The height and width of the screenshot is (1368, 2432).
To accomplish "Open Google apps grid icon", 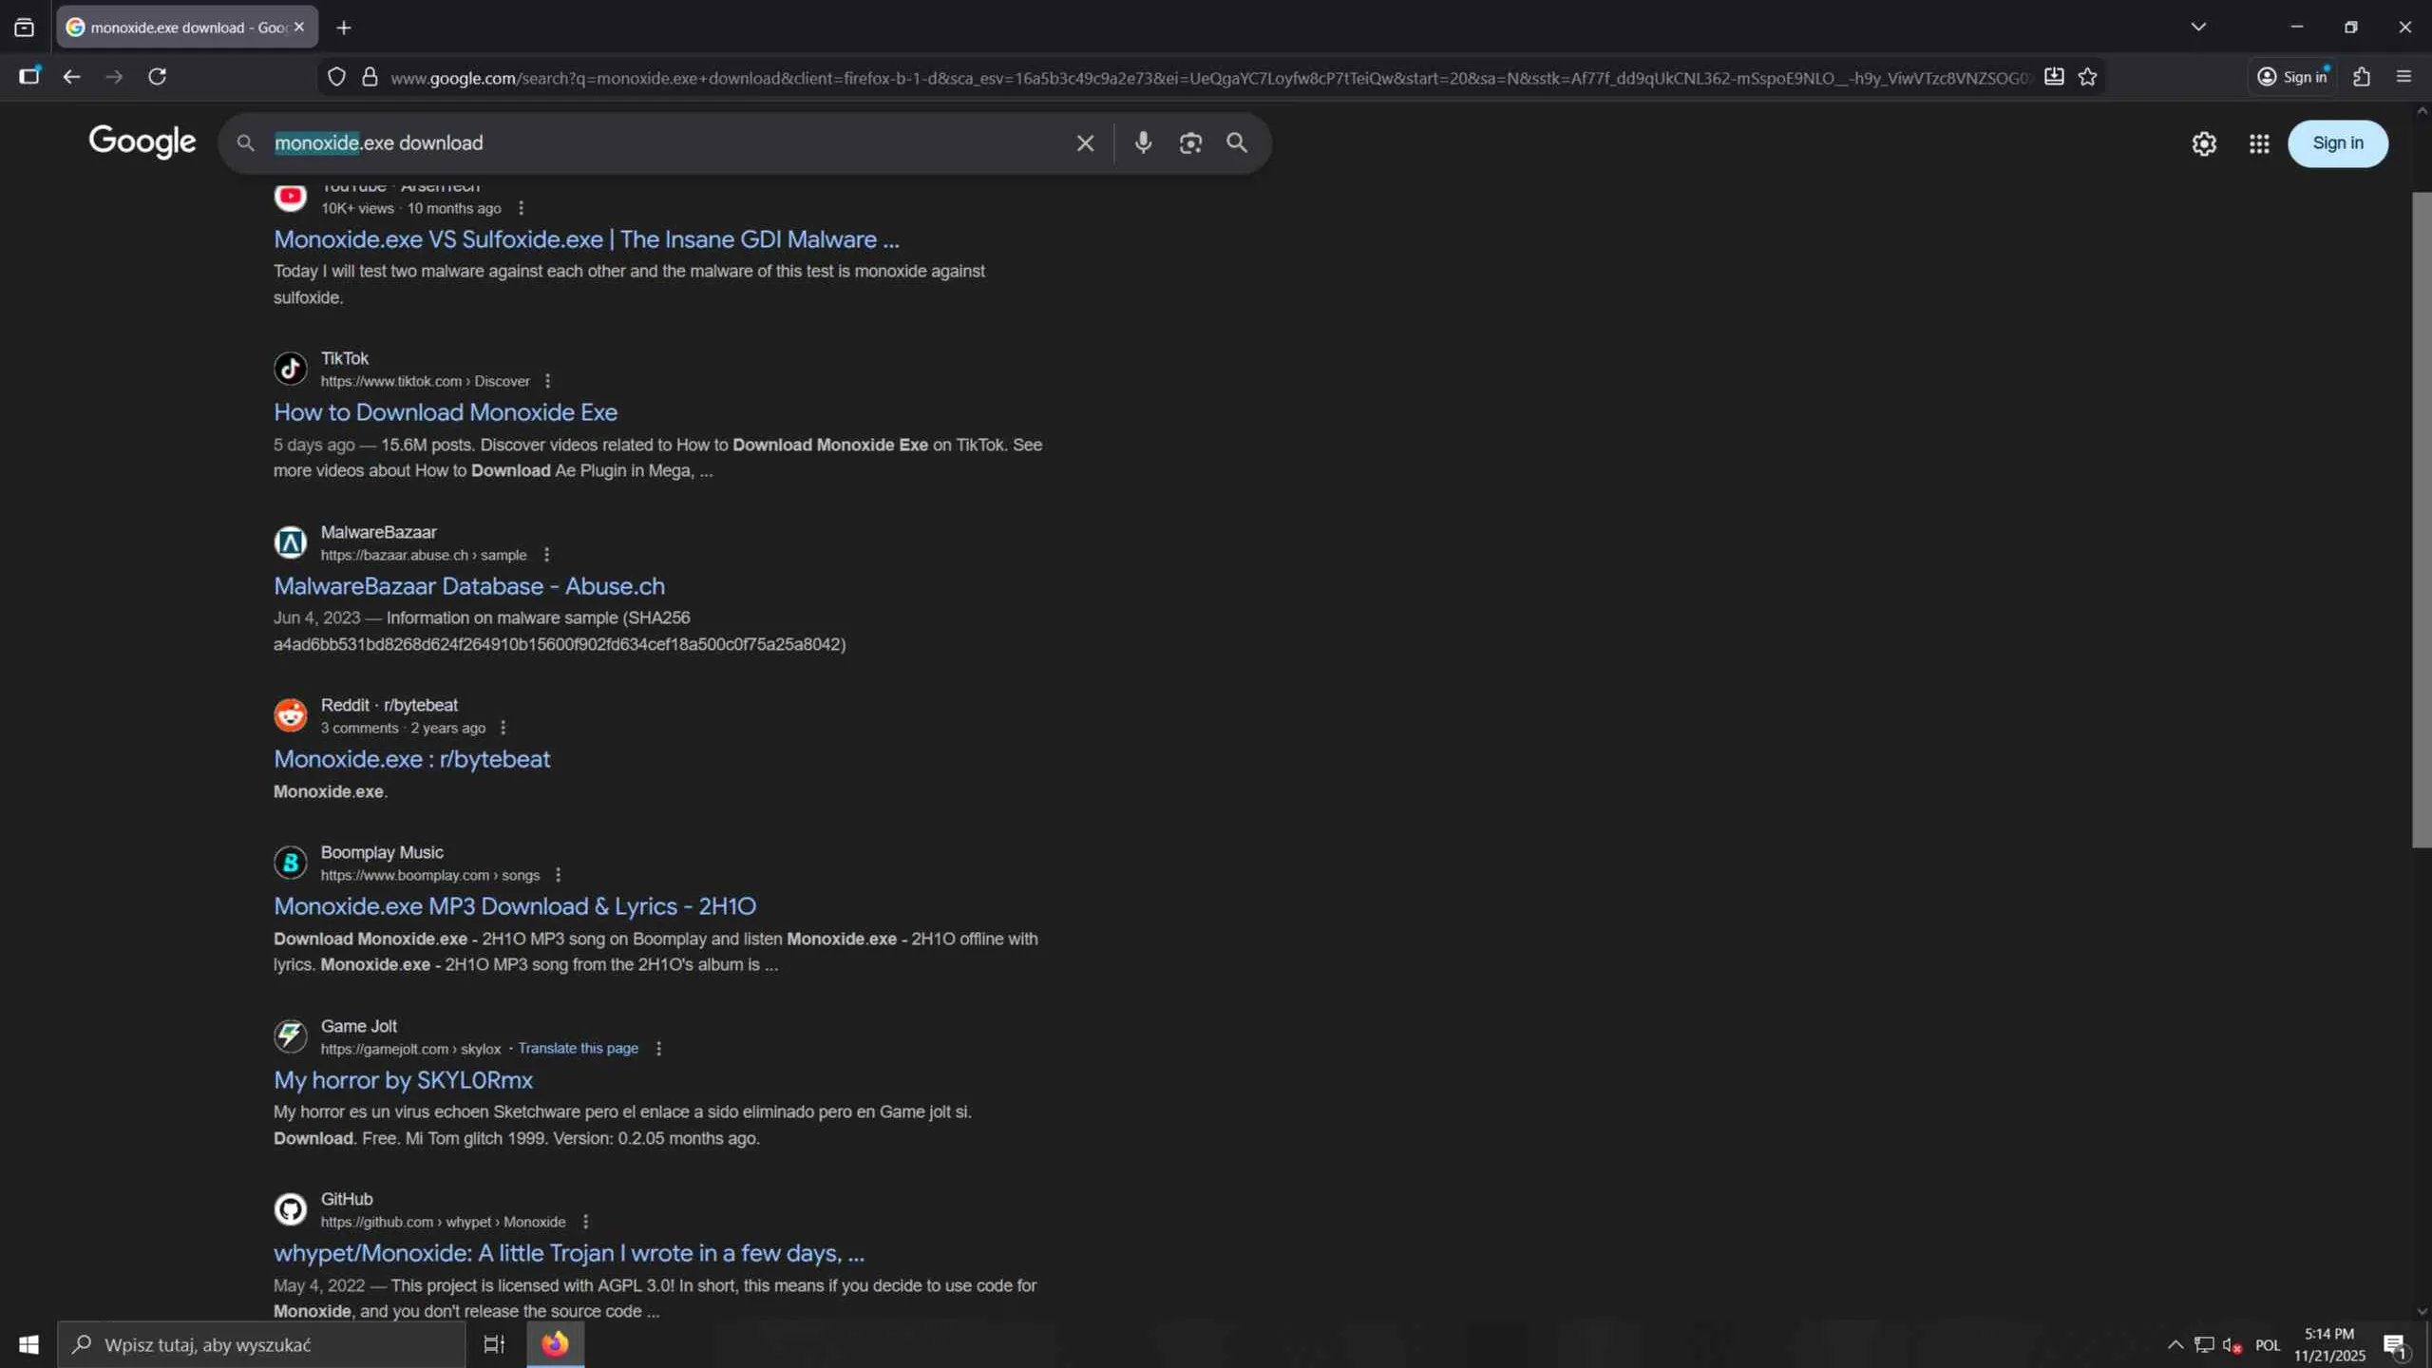I will (x=2259, y=143).
